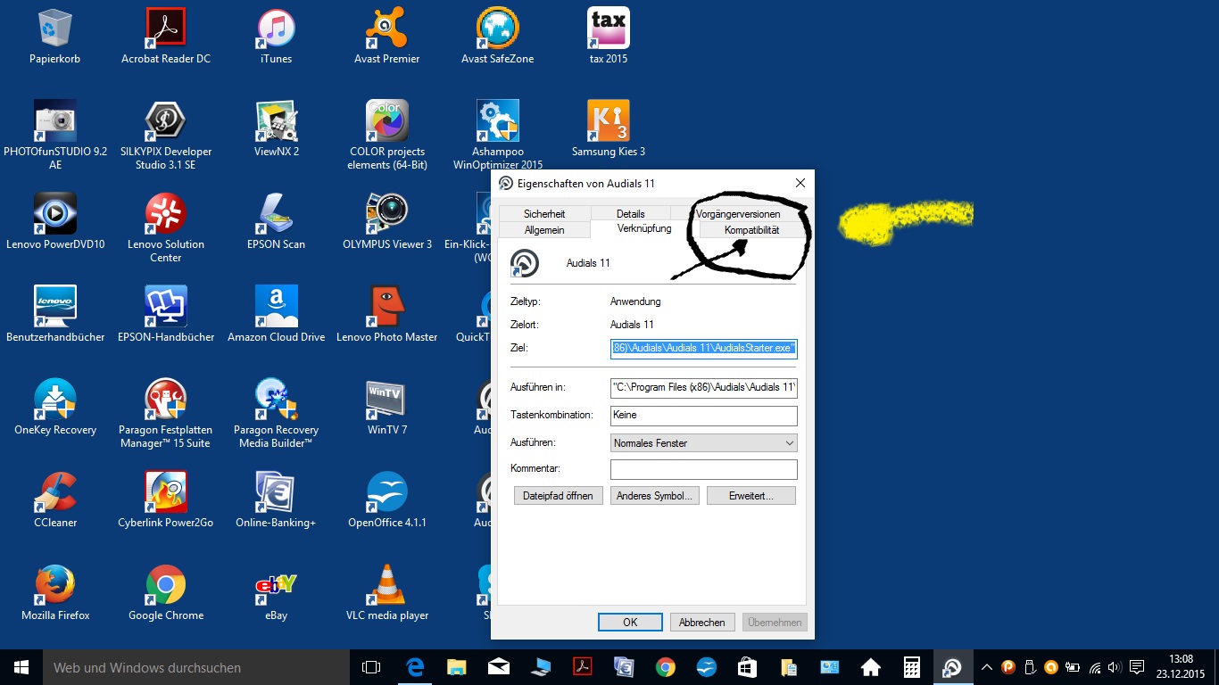Open the Windows Store taskbar icon
The width and height of the screenshot is (1219, 685).
747,667
